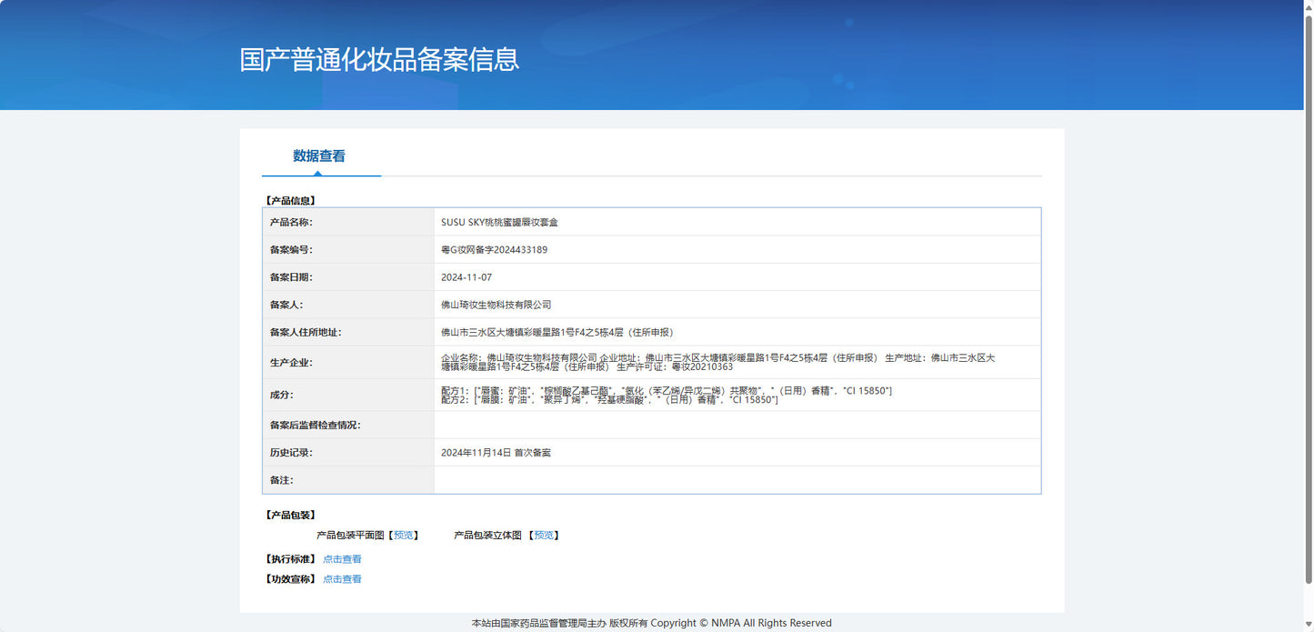Open 预览 link for 产品包装平面图
The height and width of the screenshot is (632, 1314).
(x=404, y=536)
